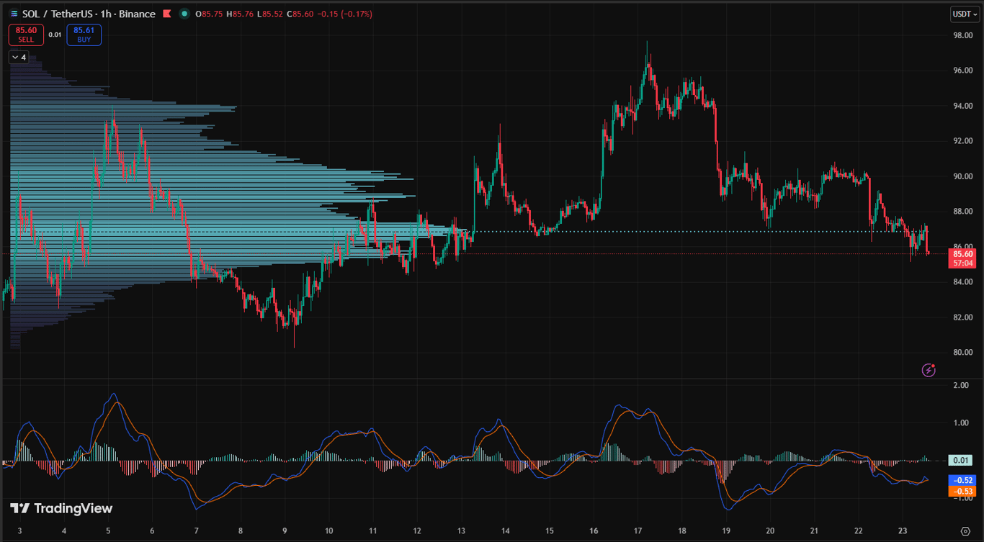The width and height of the screenshot is (984, 542).
Task: Click date 21 on the time axis
Action: (815, 531)
